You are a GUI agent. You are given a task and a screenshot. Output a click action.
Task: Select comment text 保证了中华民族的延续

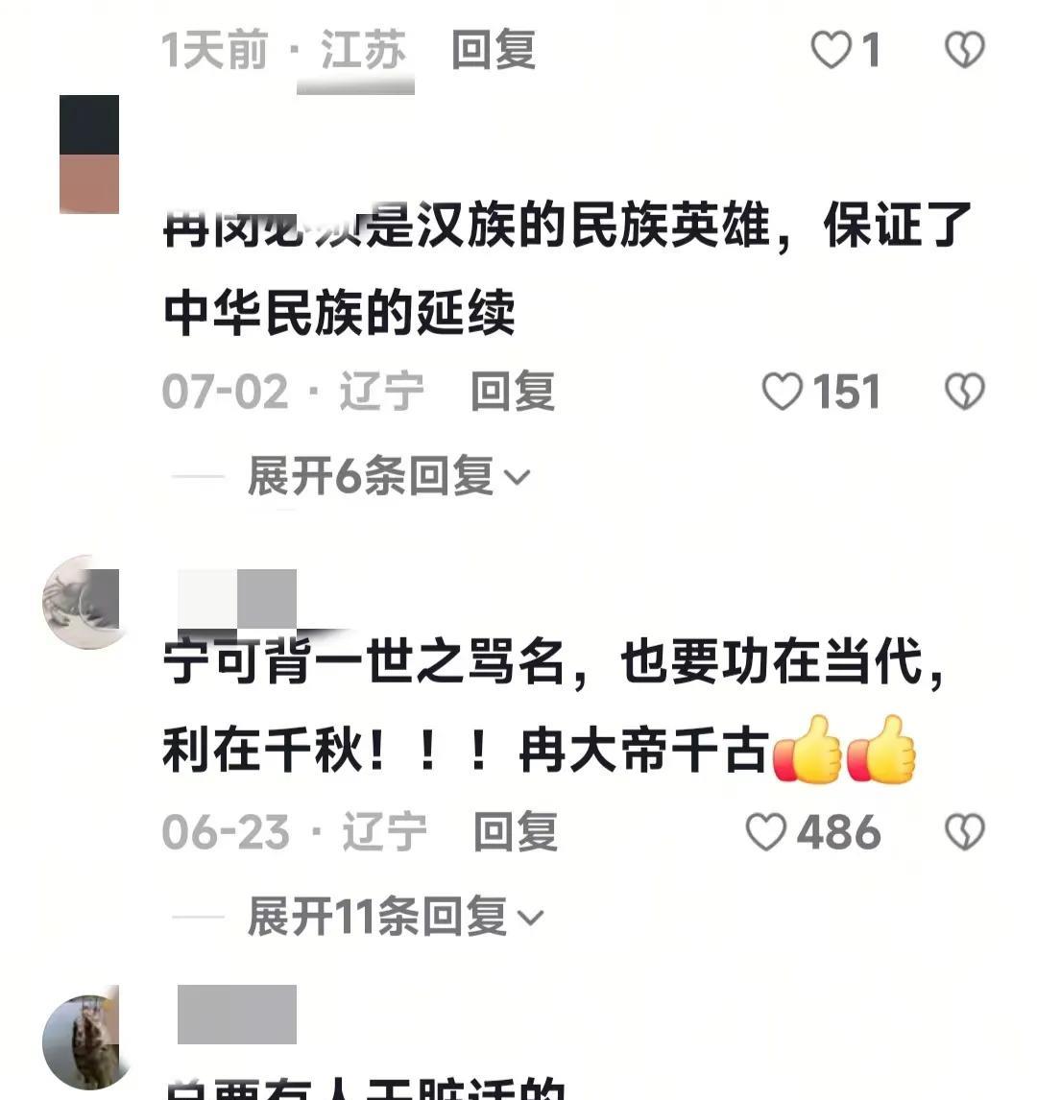(x=567, y=269)
